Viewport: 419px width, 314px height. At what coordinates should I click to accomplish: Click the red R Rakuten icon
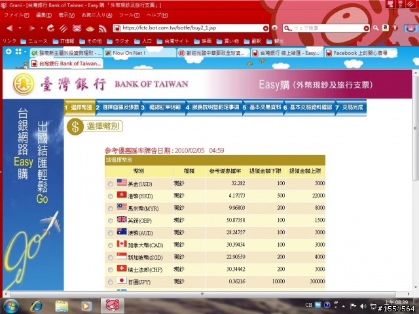coord(395,27)
